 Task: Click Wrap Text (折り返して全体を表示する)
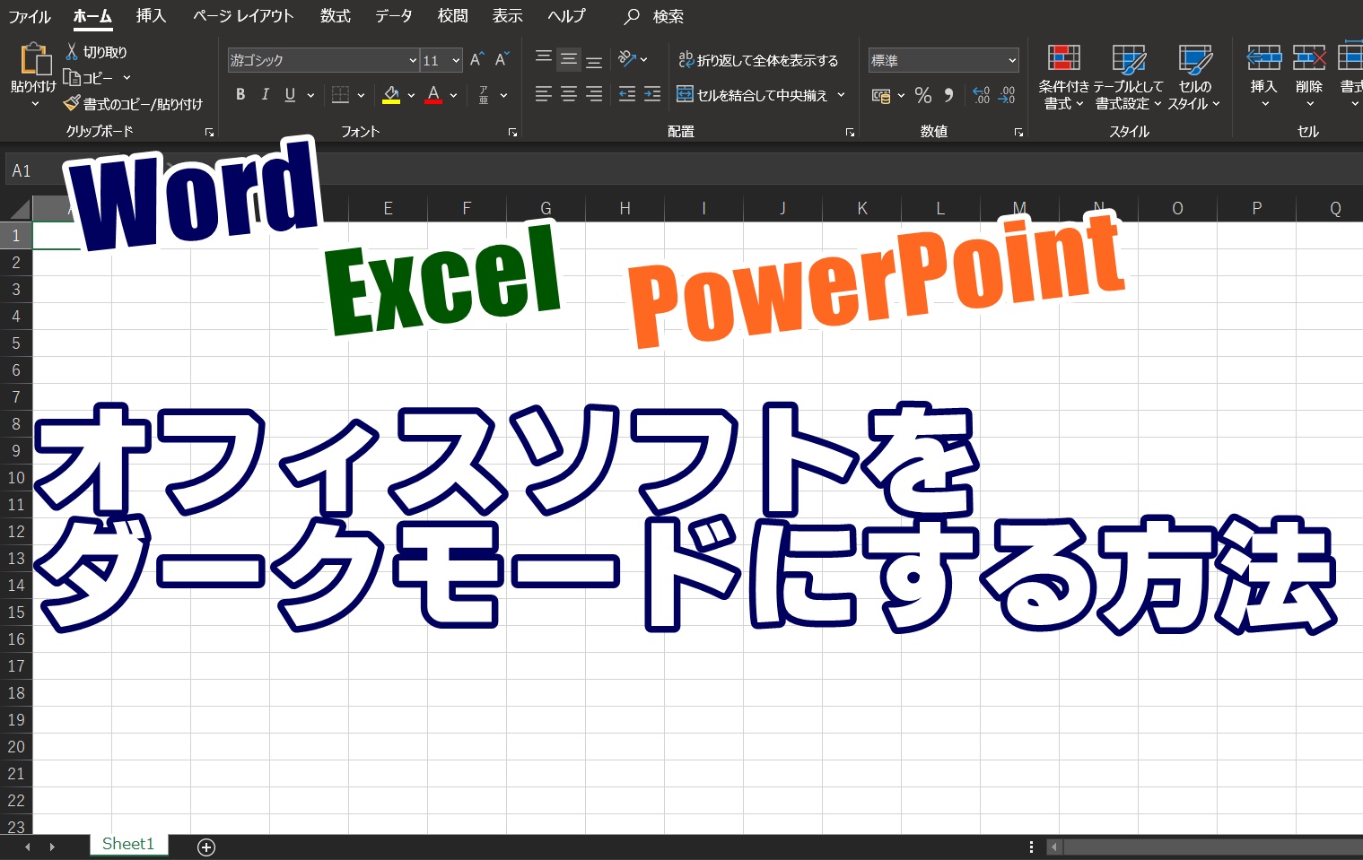coord(758,60)
